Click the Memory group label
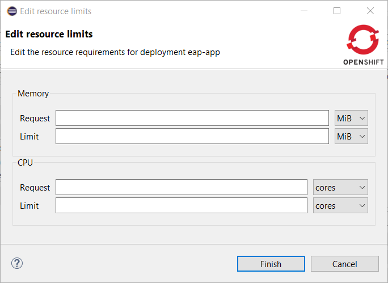388x283 pixels. coord(33,94)
